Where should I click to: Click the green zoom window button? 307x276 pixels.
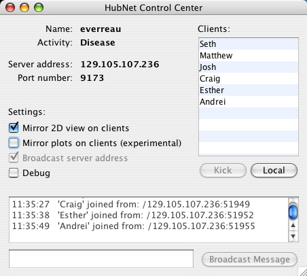click(39, 7)
